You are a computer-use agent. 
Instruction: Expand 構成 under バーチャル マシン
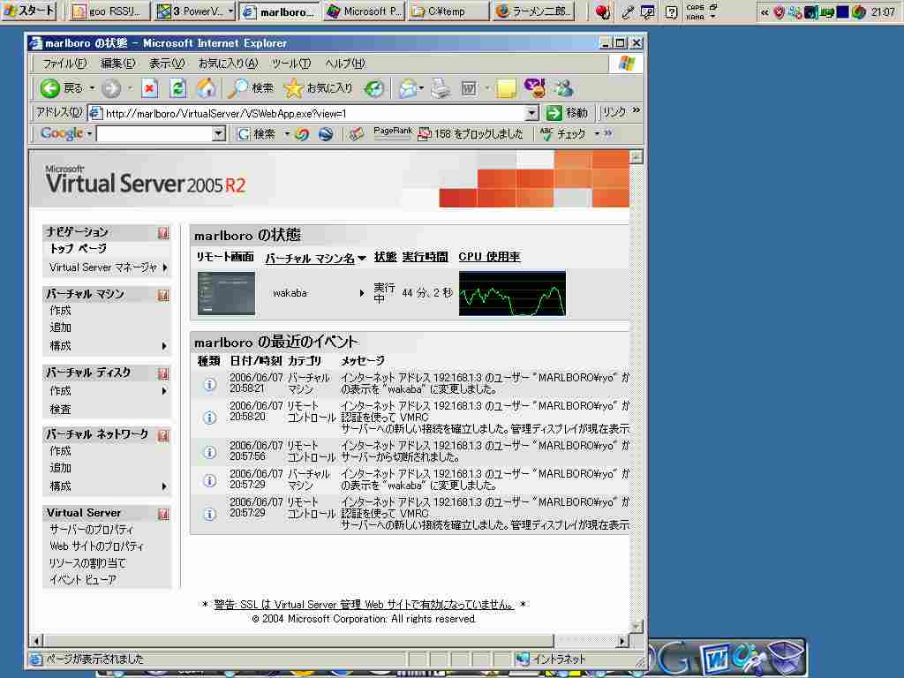click(164, 346)
